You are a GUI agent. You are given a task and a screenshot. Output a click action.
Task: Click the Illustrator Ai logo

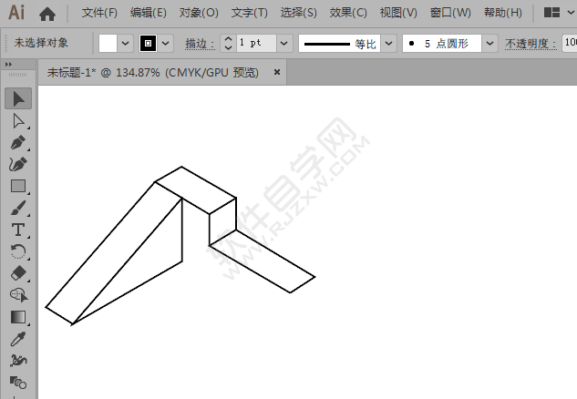16,13
